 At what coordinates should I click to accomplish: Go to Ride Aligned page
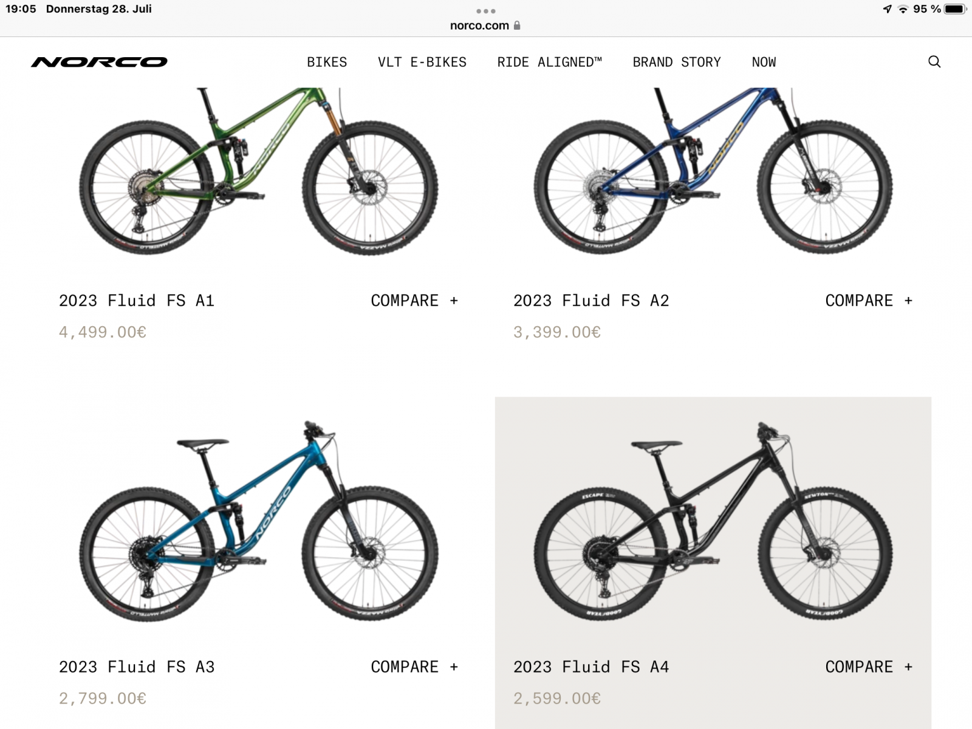pyautogui.click(x=549, y=62)
